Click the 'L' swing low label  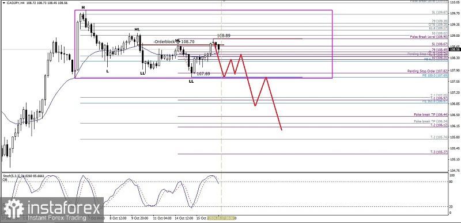click(x=107, y=71)
